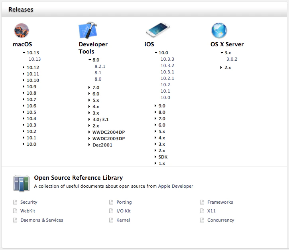Open the iOS 10.0 sub-release link
This screenshot has width=289, height=250.
click(x=165, y=97)
